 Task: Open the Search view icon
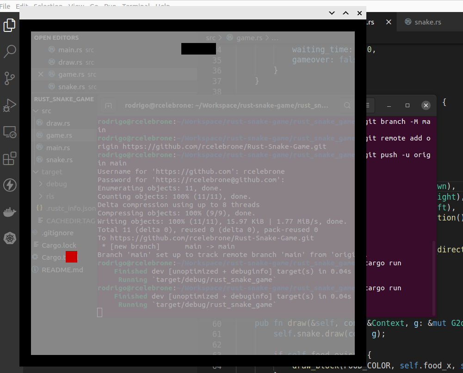[x=10, y=51]
